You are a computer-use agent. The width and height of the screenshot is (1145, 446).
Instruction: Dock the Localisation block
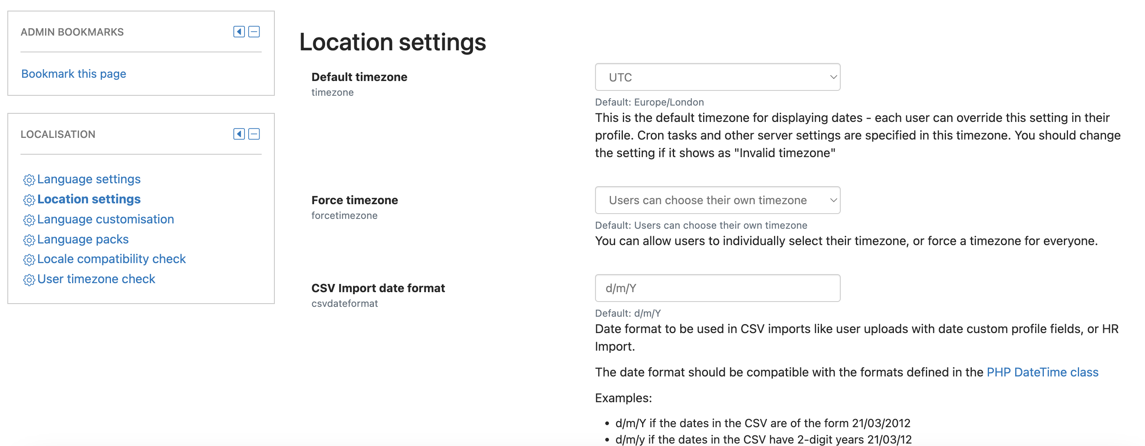point(239,134)
